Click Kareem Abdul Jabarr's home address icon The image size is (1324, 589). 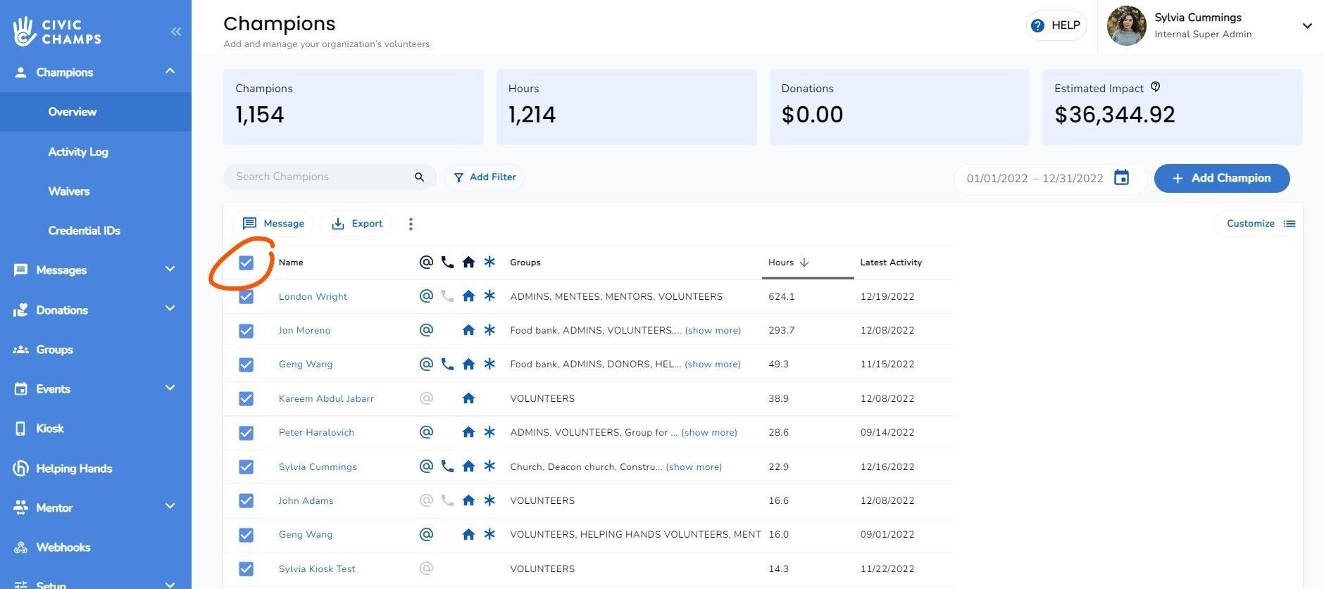pos(468,398)
